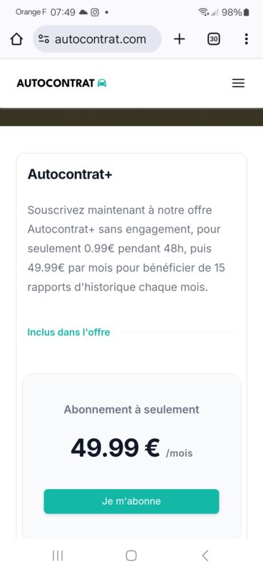The width and height of the screenshot is (263, 572).
Task: Expand the hamburger navigation menu
Action: point(238,83)
